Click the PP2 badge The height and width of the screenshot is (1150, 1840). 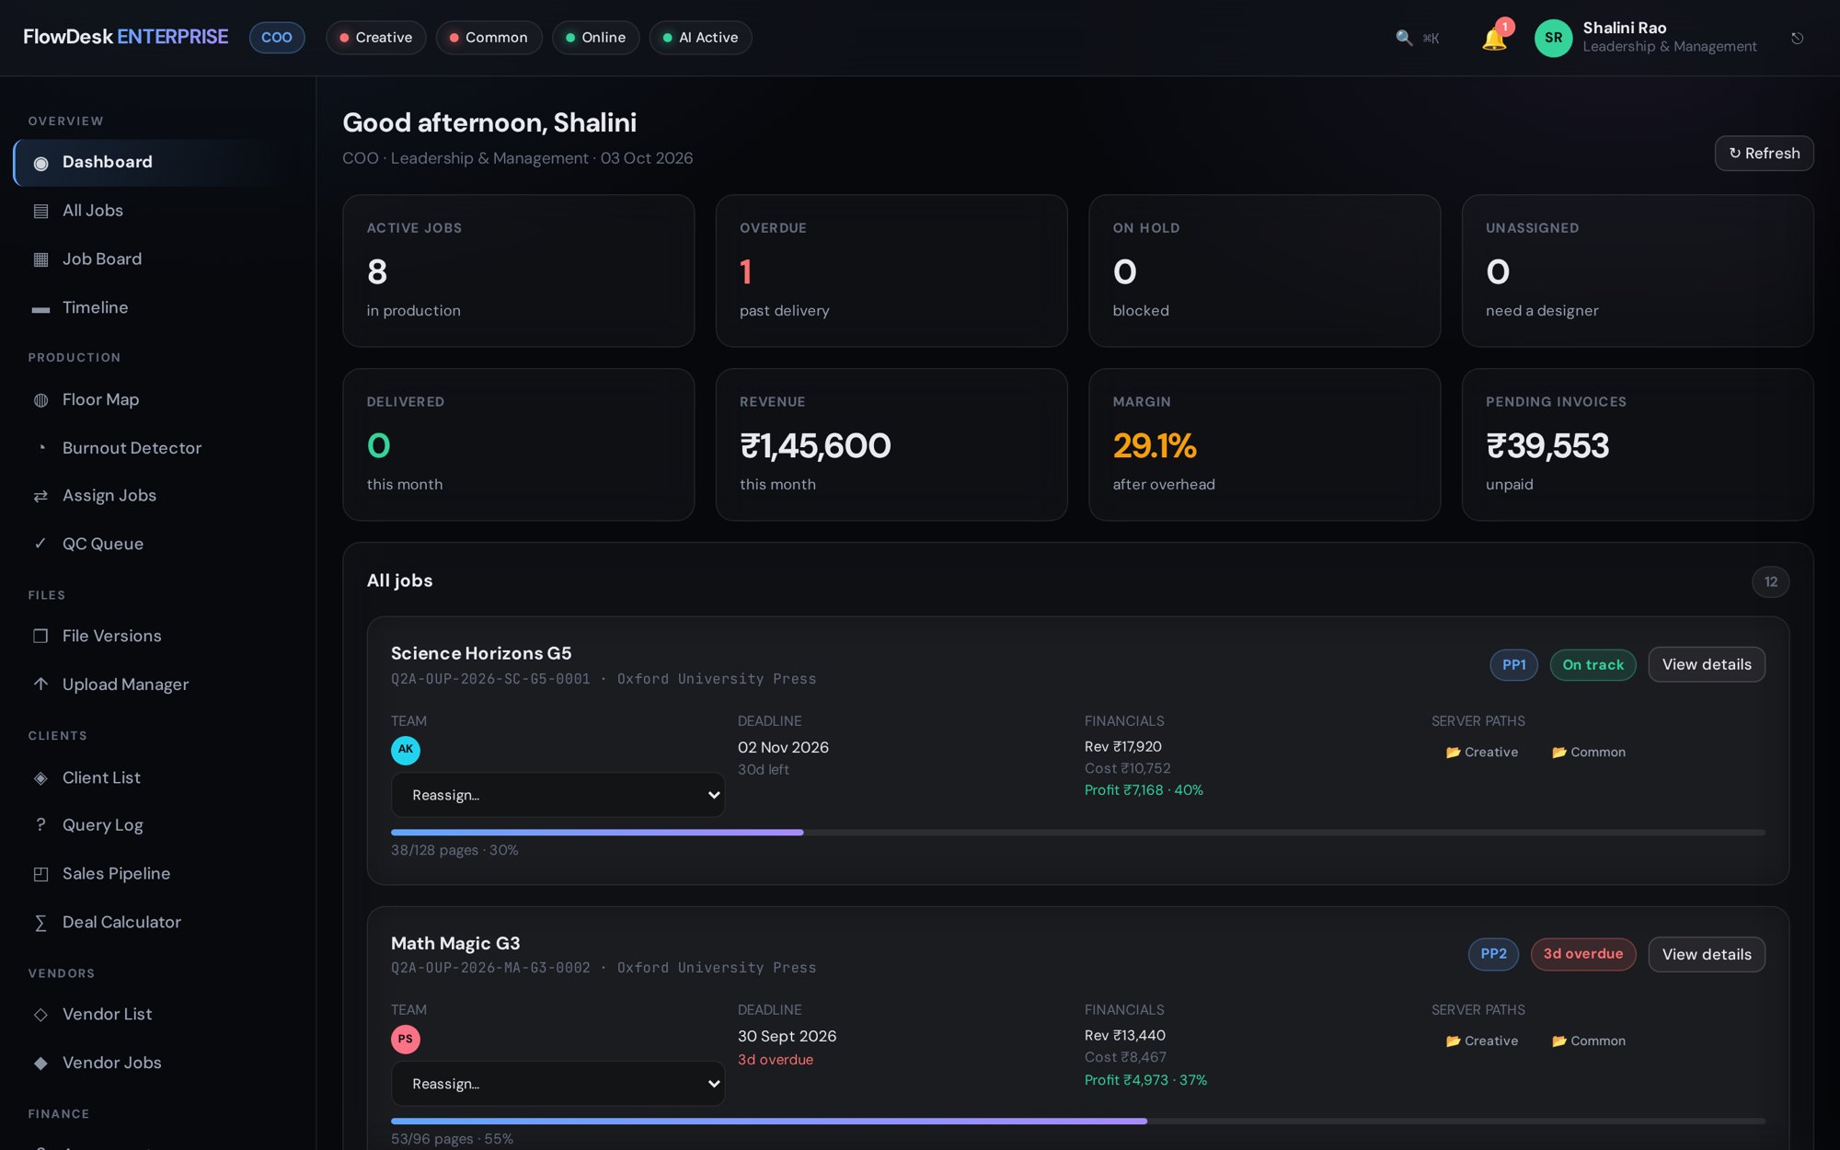point(1493,954)
